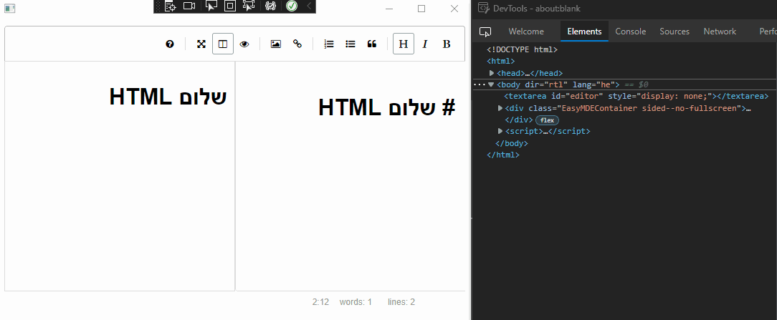Toggle heading formatting with the H button

(x=404, y=44)
